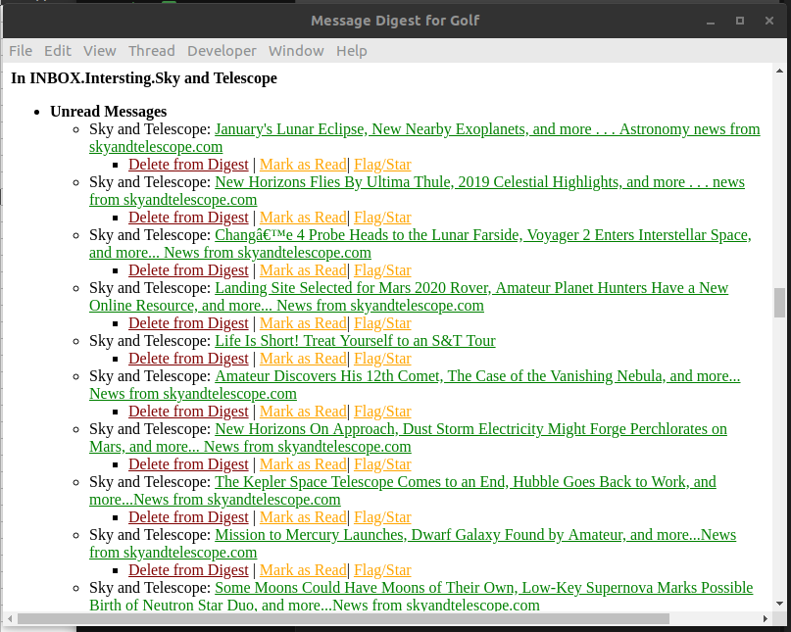Flag/Star the 12th Comet message
The image size is (791, 632).
point(382,412)
